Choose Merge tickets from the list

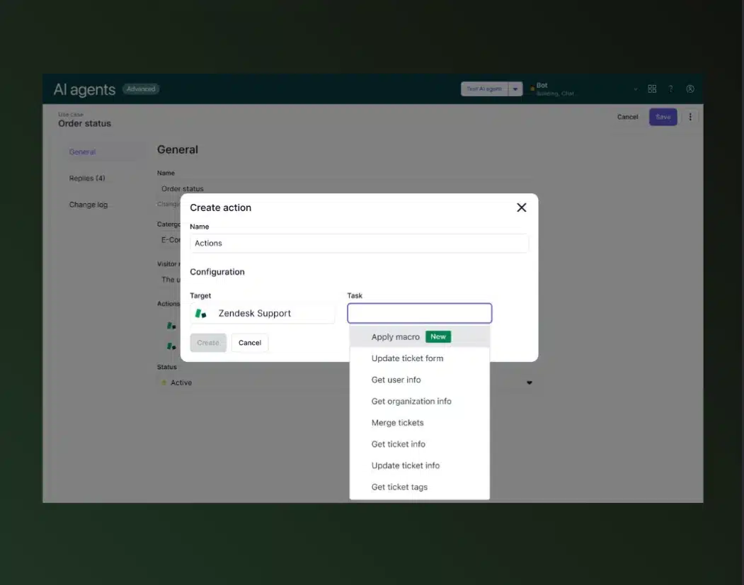tap(397, 423)
